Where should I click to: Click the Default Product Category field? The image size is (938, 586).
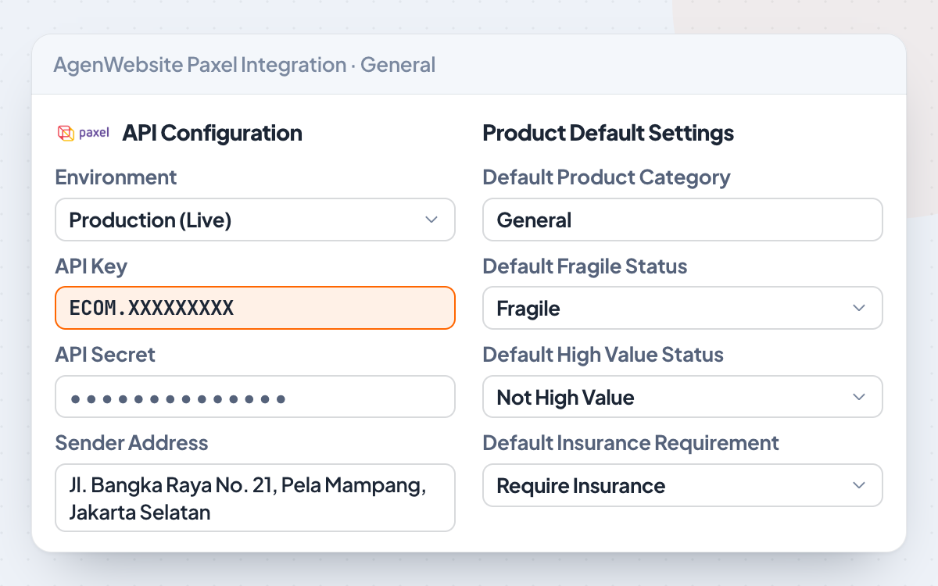click(x=682, y=220)
